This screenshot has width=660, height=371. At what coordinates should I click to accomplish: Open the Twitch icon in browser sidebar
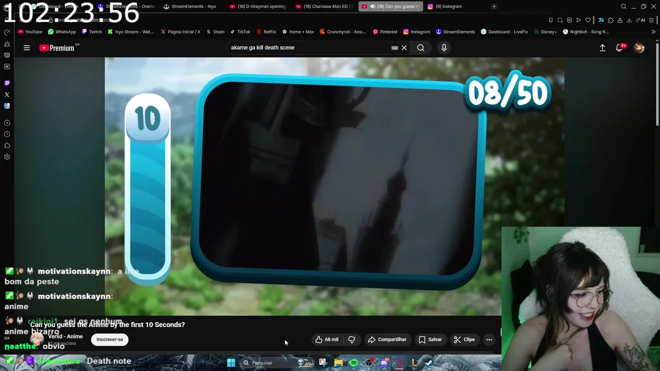[7, 83]
